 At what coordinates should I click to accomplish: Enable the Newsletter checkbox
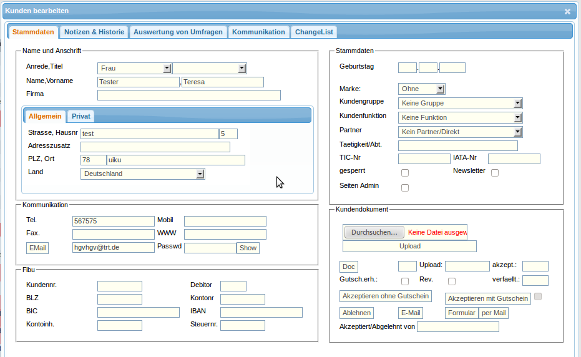(495, 173)
